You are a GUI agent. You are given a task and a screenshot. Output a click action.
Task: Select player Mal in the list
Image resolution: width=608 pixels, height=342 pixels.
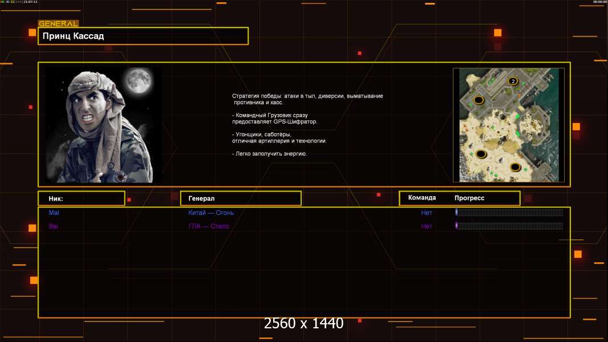point(54,213)
